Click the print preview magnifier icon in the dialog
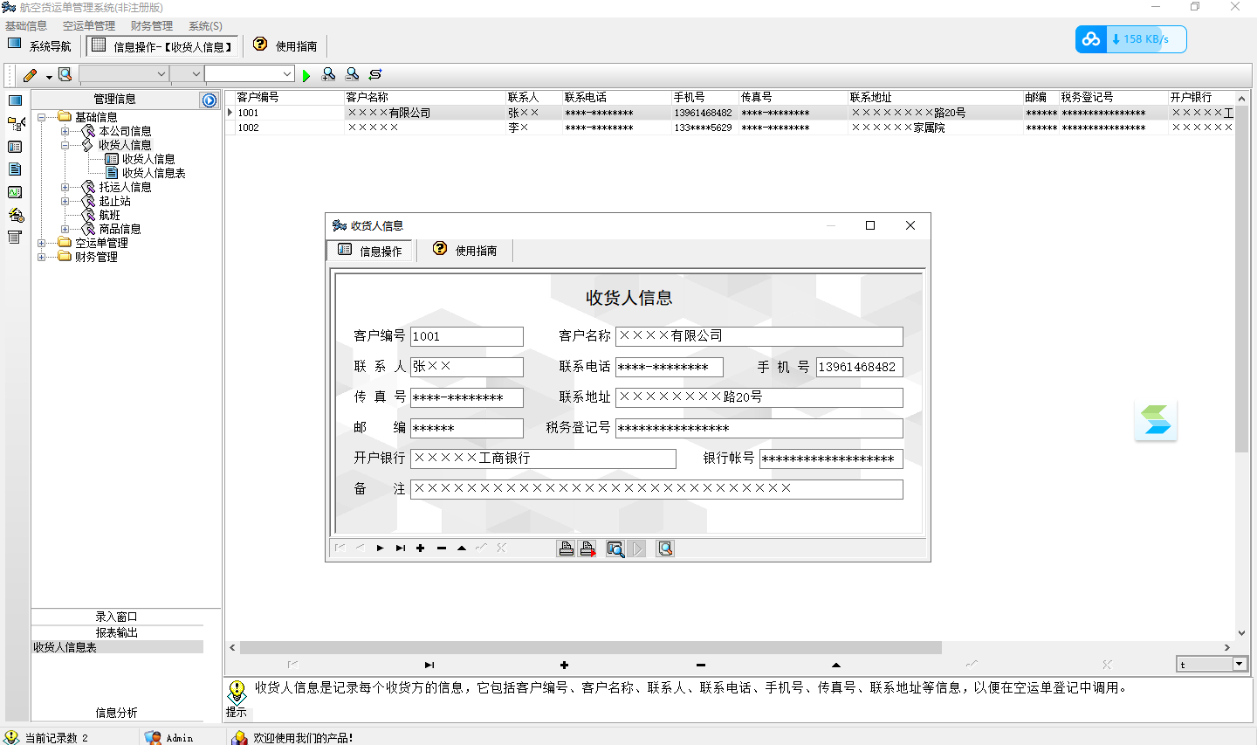 tap(615, 548)
